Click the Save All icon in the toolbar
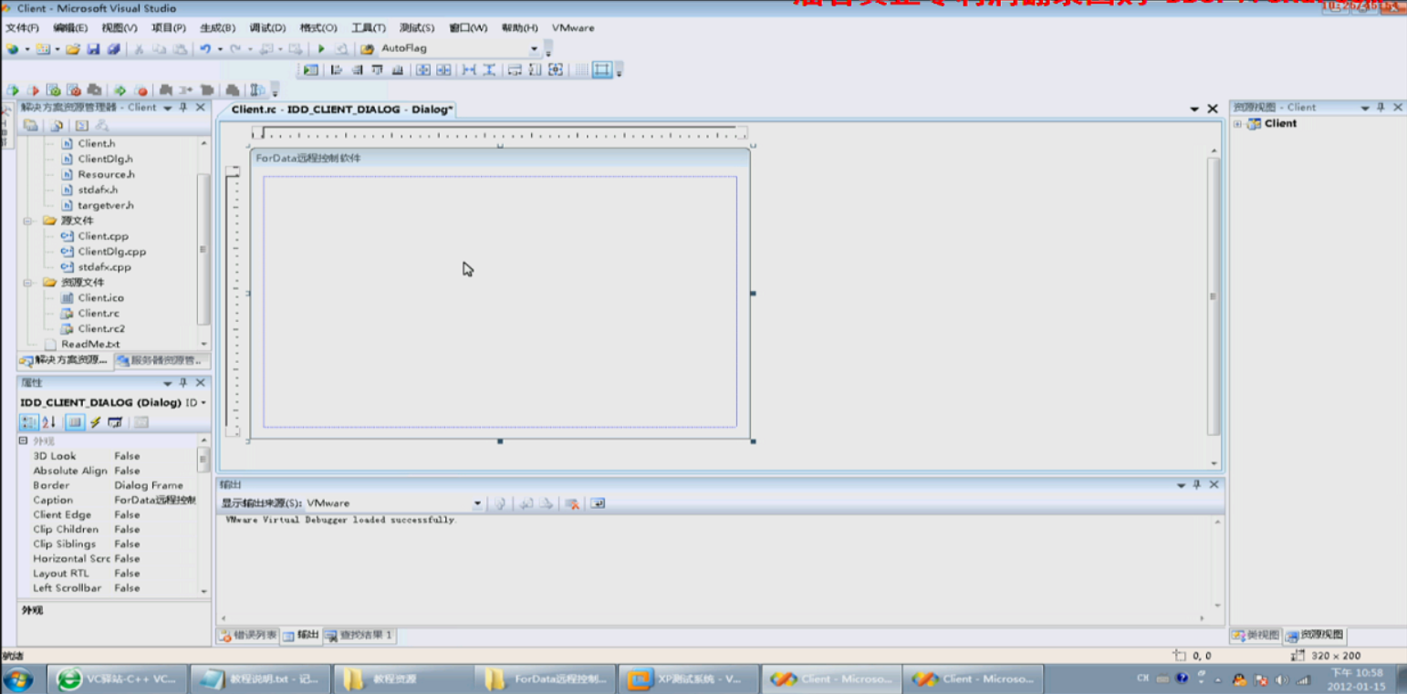The width and height of the screenshot is (1407, 694). pos(113,49)
